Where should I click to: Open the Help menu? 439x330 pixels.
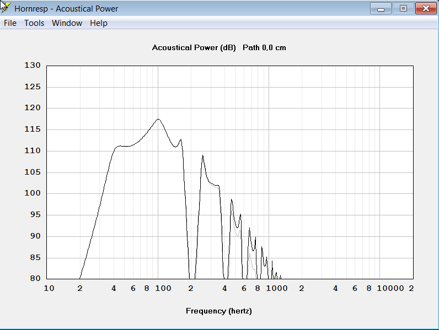(x=99, y=23)
